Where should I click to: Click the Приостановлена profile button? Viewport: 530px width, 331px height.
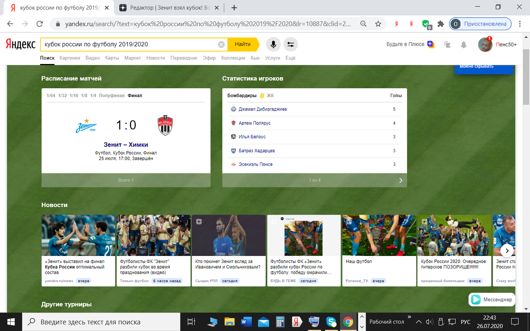click(x=481, y=24)
